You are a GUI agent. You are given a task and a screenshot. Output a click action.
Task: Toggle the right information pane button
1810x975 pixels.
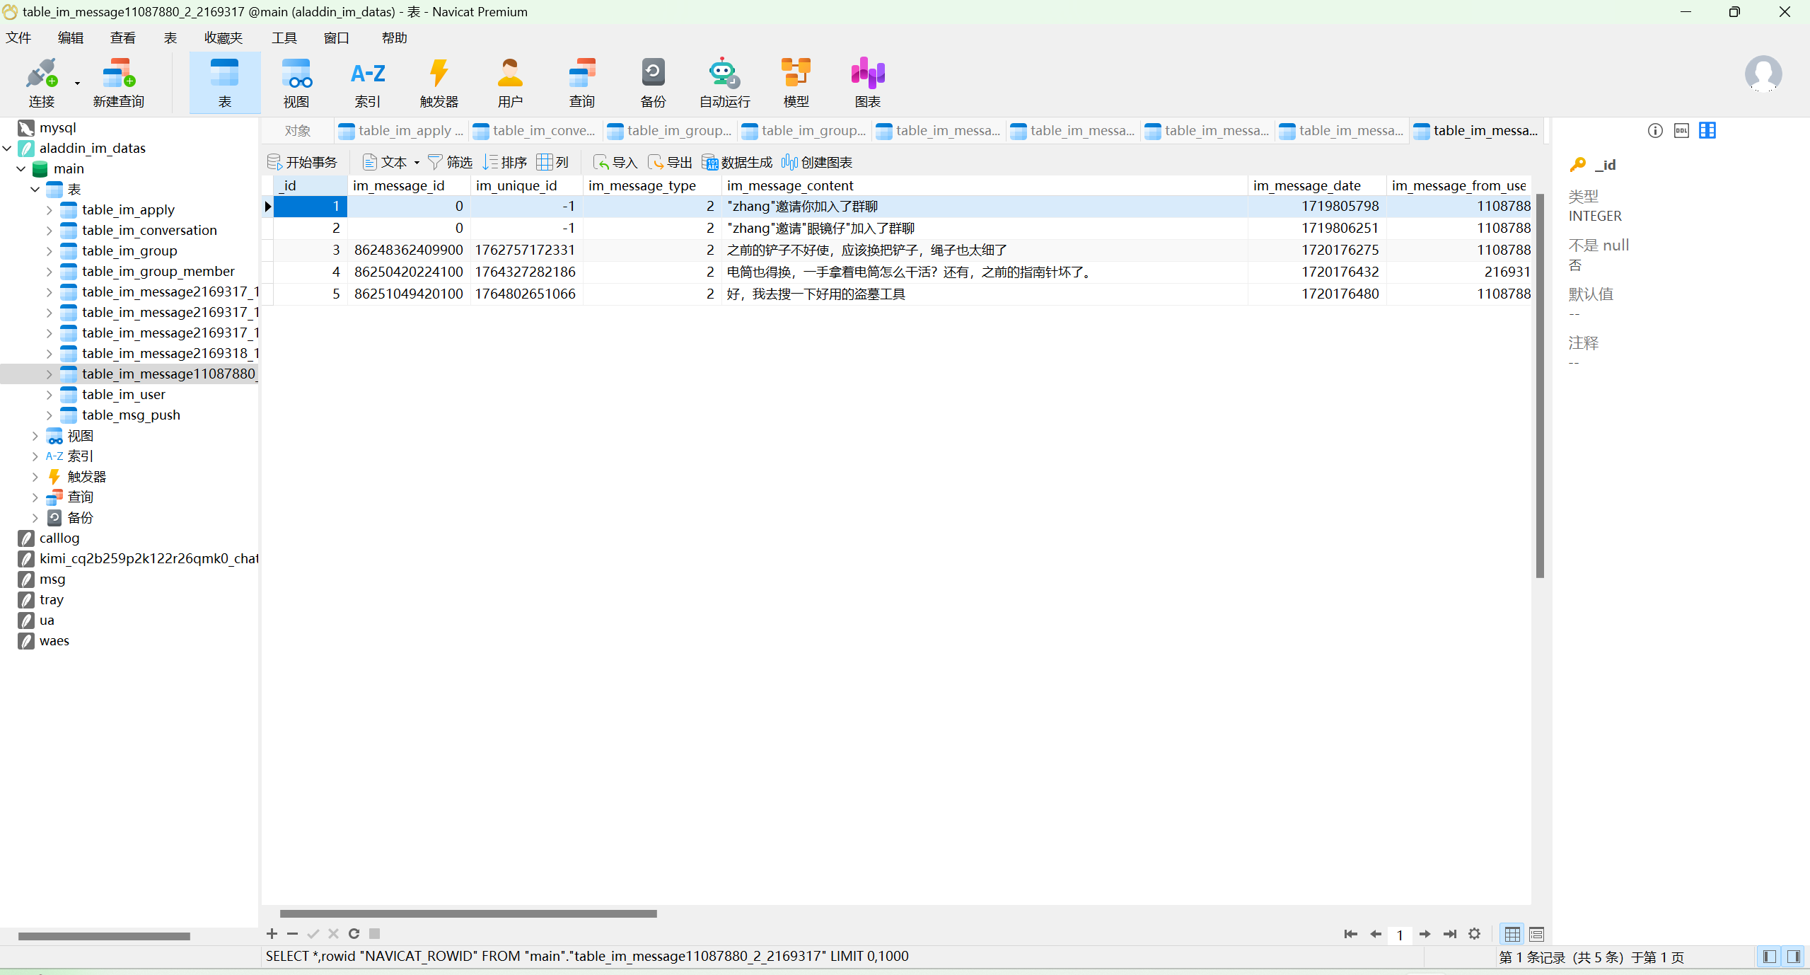(1794, 957)
